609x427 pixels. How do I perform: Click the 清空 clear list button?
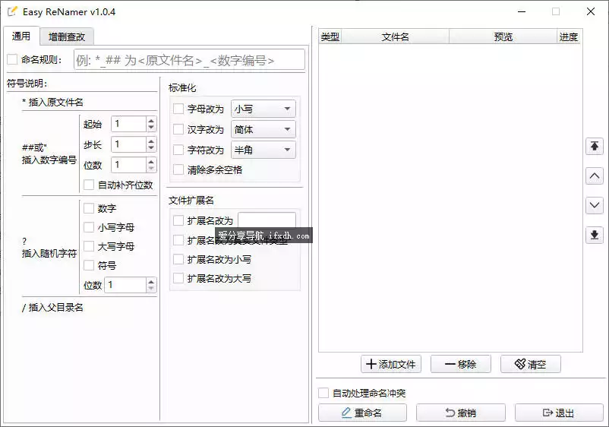[531, 364]
